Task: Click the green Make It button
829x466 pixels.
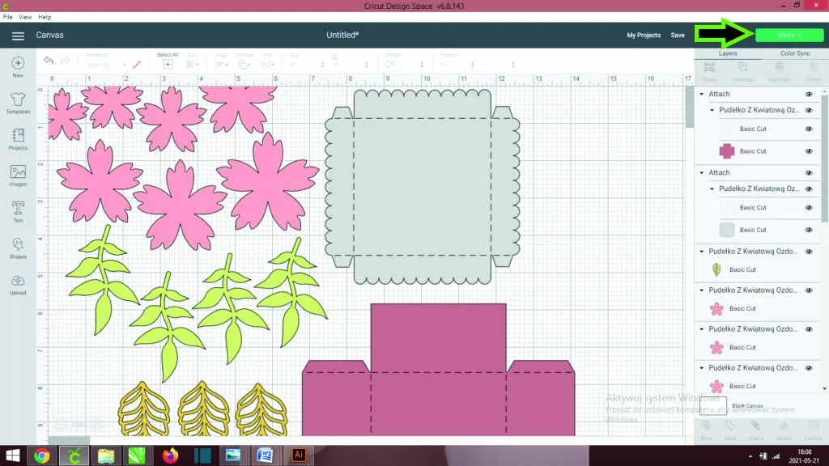Action: [789, 36]
